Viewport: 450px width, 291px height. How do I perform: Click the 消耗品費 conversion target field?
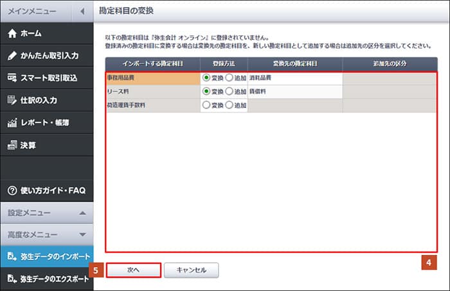(294, 77)
